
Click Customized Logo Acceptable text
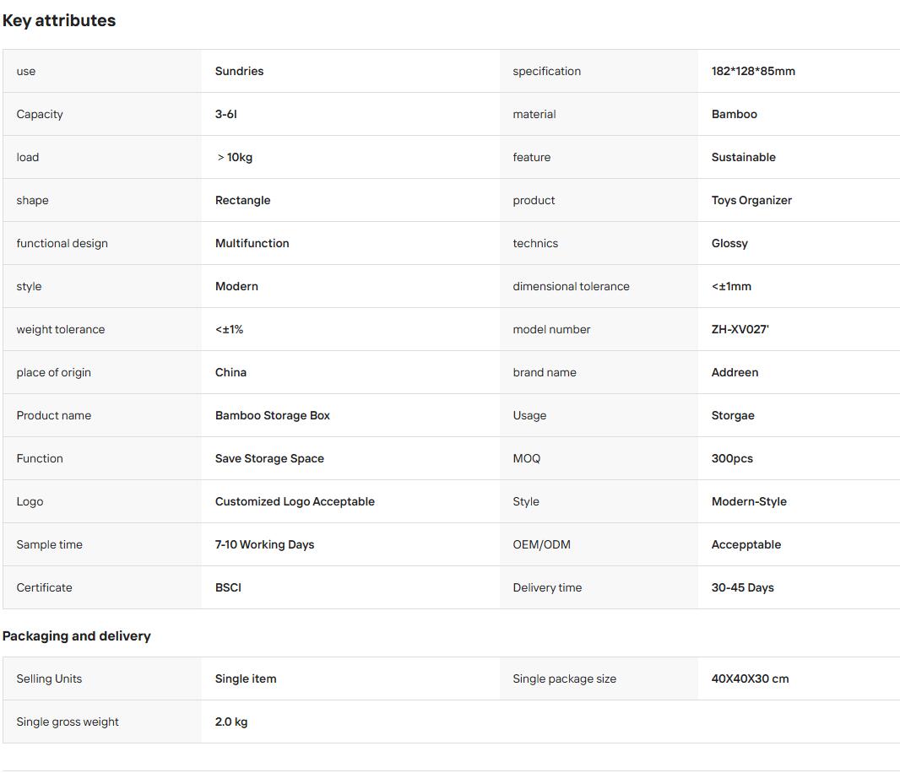tap(295, 501)
